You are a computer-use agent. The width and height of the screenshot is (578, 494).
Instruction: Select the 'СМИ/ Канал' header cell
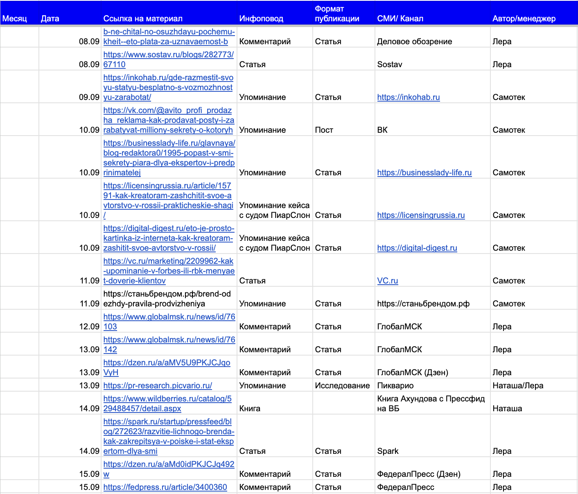[x=433, y=14]
